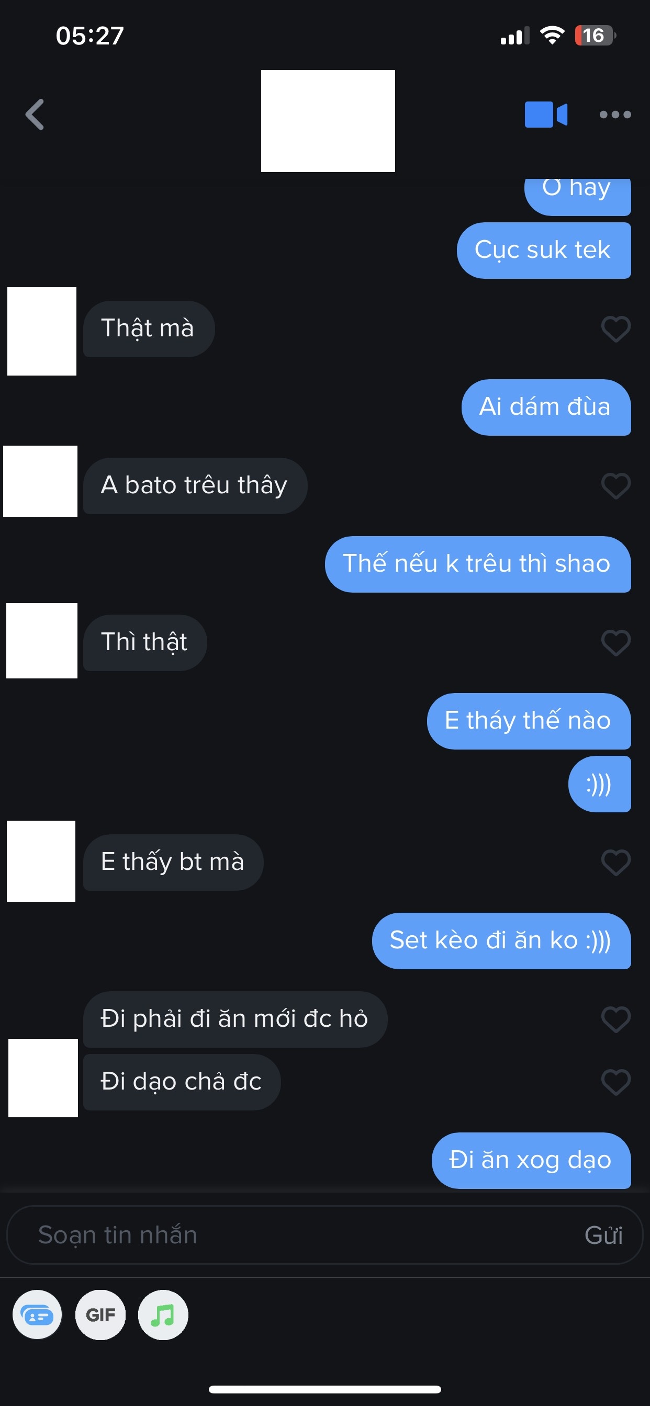The image size is (650, 1406).
Task: Heart the message "Đi dạo chả đc"
Action: pos(615,1082)
